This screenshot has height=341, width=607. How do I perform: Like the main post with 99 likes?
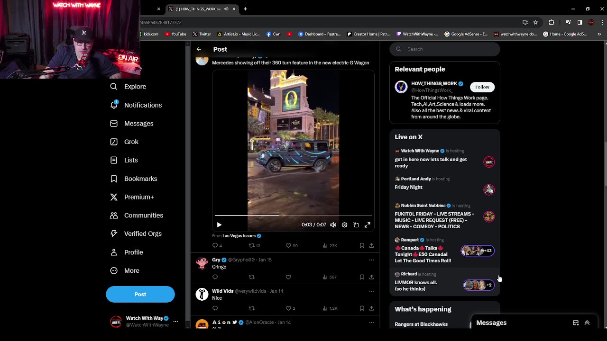[x=292, y=245]
